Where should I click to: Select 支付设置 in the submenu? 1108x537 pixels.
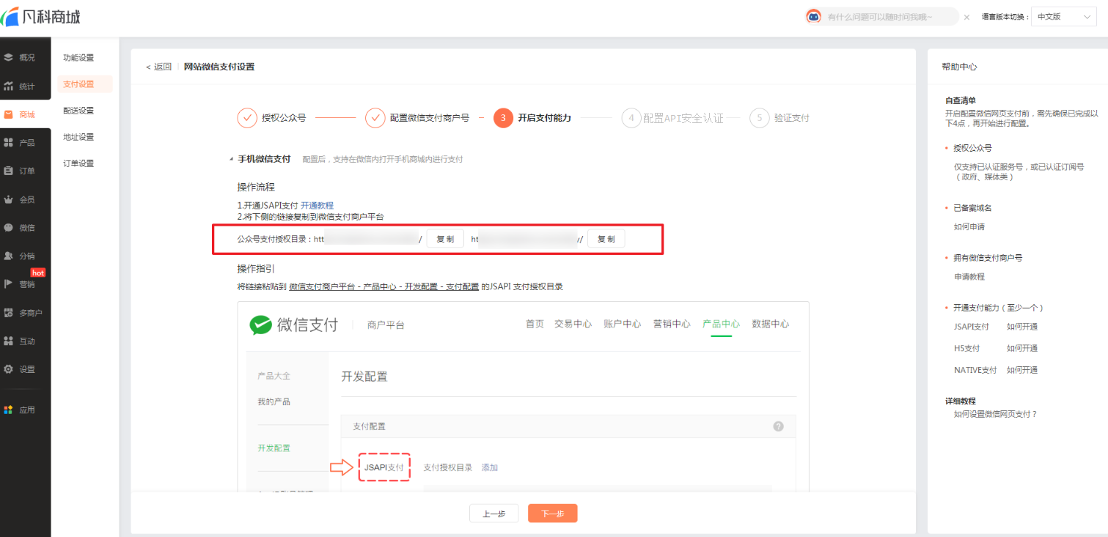[85, 84]
